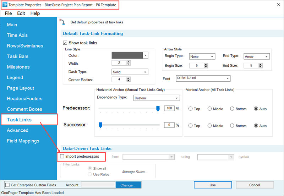The width and height of the screenshot is (284, 196).
Task: Click the Corner Radius value field
Action: (119, 79)
